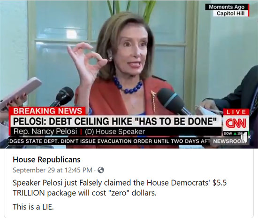
Task: Unmute the video with the speaker icon
Action: tap(245, 137)
